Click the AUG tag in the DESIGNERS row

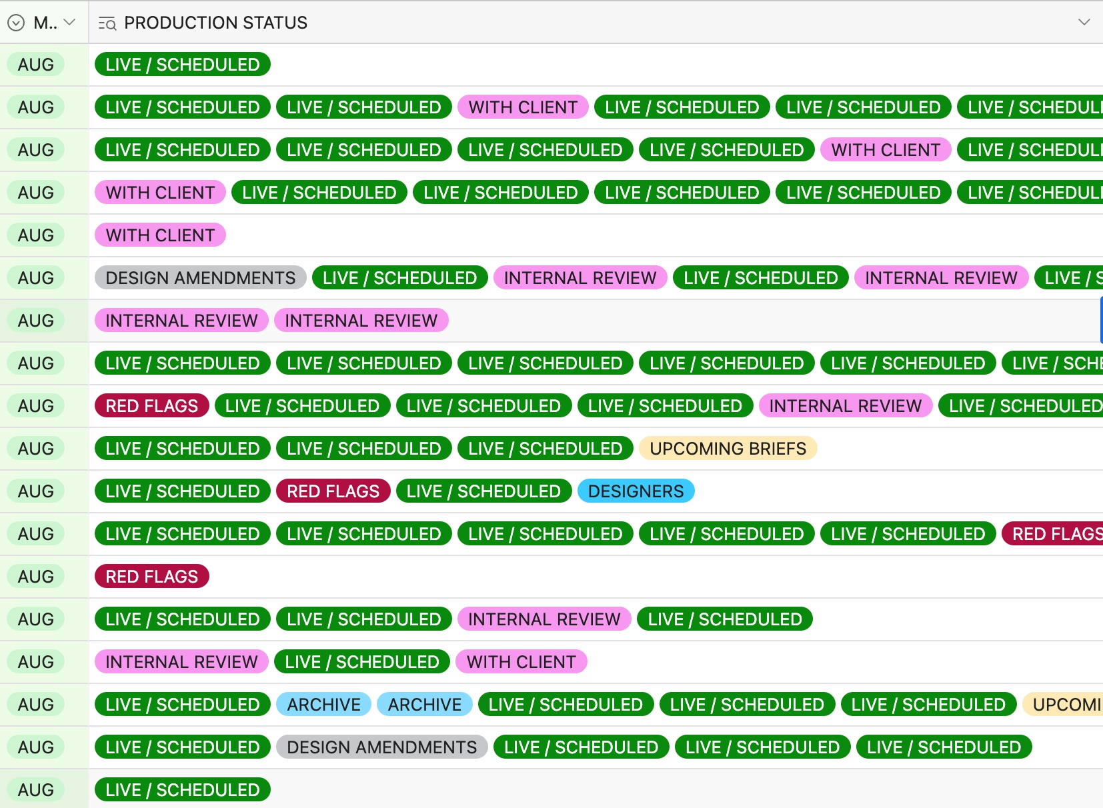36,491
